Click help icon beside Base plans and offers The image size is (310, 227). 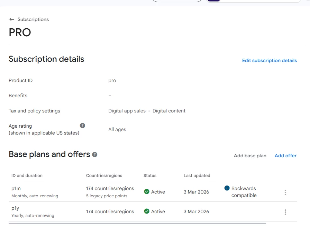point(95,155)
